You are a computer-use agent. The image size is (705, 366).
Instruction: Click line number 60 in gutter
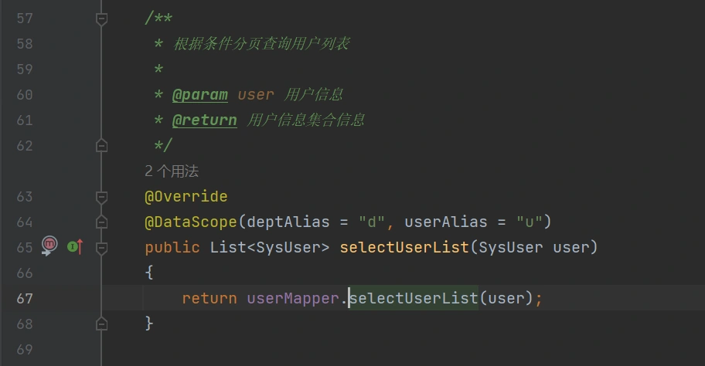click(x=24, y=95)
